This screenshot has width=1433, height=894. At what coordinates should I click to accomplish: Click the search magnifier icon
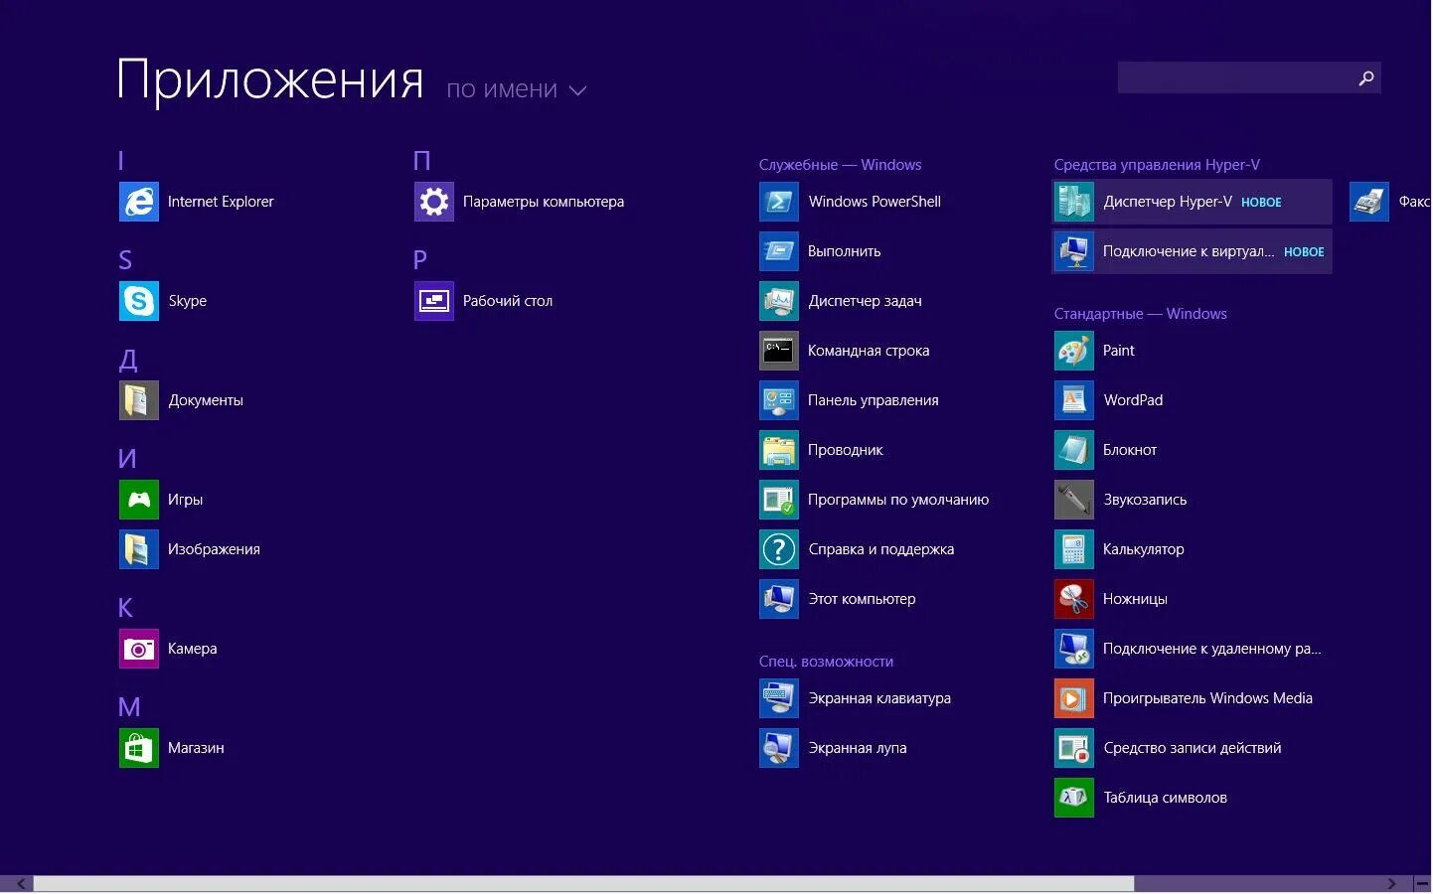[x=1366, y=77]
